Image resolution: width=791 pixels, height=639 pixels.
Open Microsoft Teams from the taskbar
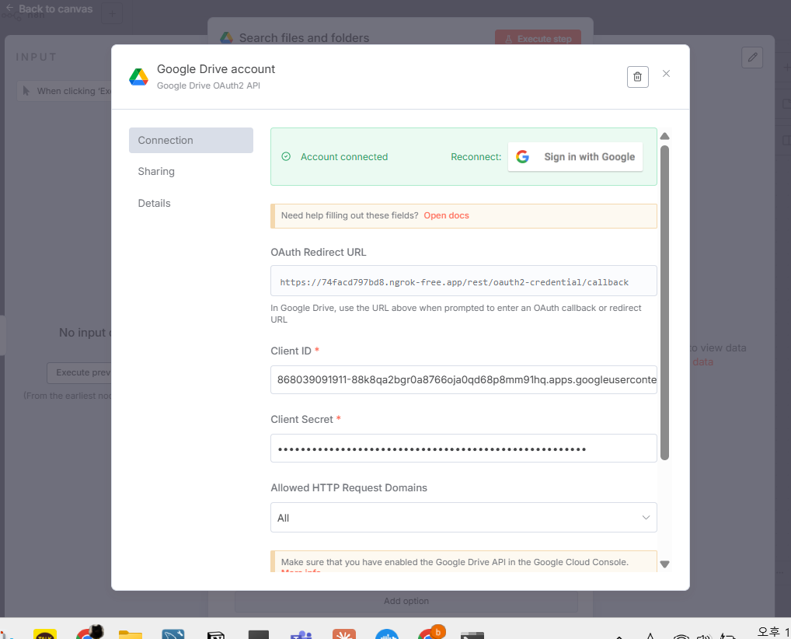point(301,634)
